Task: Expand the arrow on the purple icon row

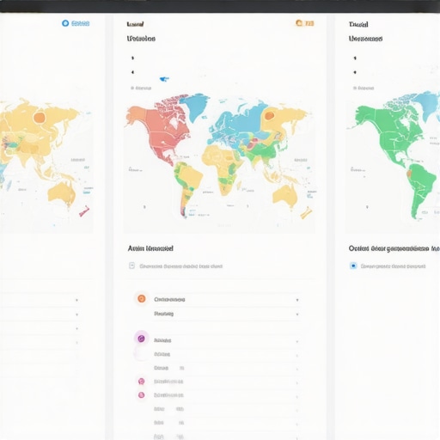Action: [x=297, y=341]
